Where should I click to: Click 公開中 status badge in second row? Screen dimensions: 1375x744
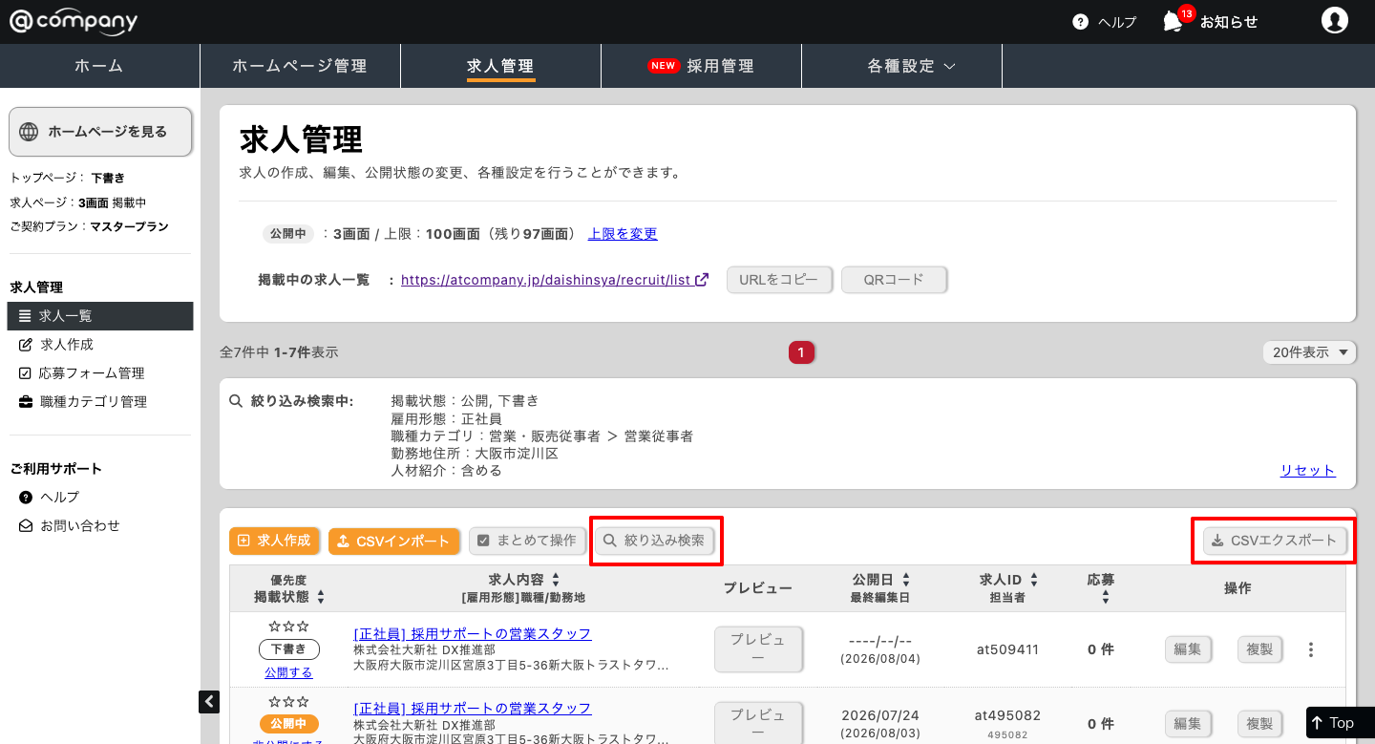pyautogui.click(x=288, y=723)
